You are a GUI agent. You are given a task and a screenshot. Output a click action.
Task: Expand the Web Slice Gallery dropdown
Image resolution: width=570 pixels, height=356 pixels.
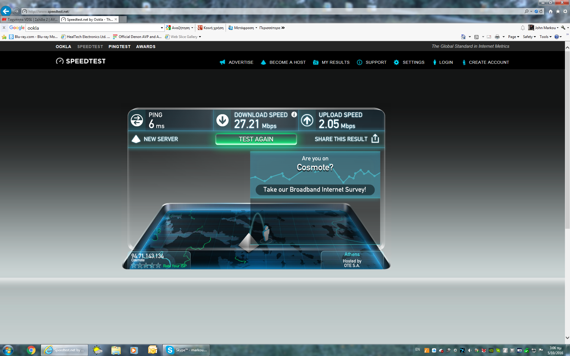tap(200, 37)
